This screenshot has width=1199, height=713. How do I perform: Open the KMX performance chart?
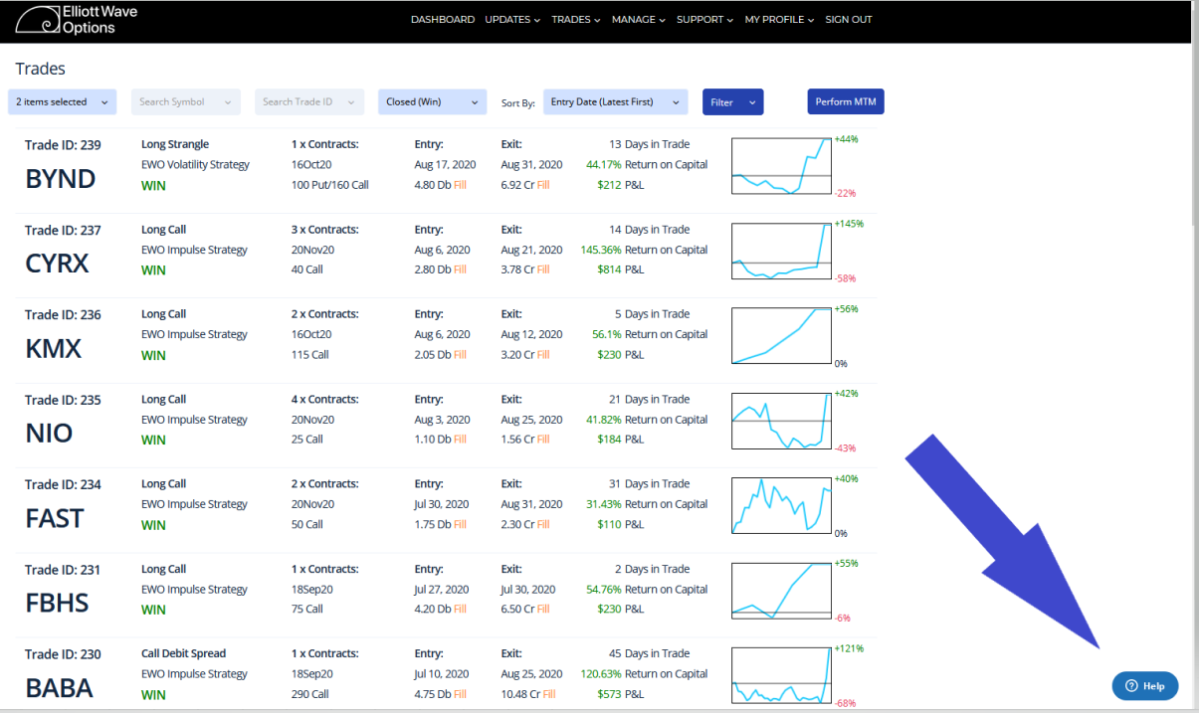point(781,336)
